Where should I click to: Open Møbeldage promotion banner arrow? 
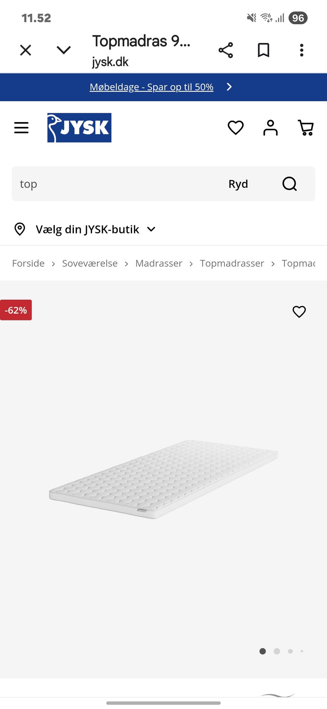(230, 87)
